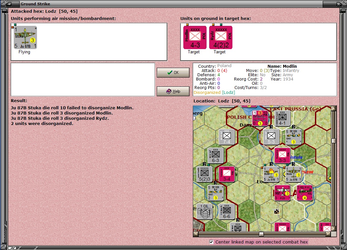This screenshot has height=250, width=347.
Task: Click map vertical scrollbar up arrow
Action: point(334,108)
